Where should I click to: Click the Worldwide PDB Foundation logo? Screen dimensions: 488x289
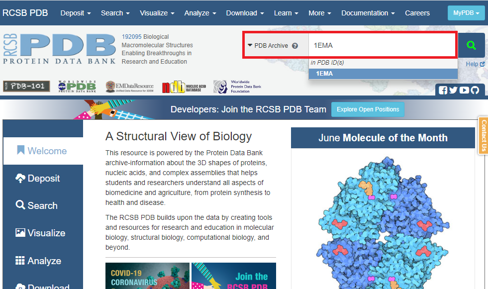pos(237,87)
